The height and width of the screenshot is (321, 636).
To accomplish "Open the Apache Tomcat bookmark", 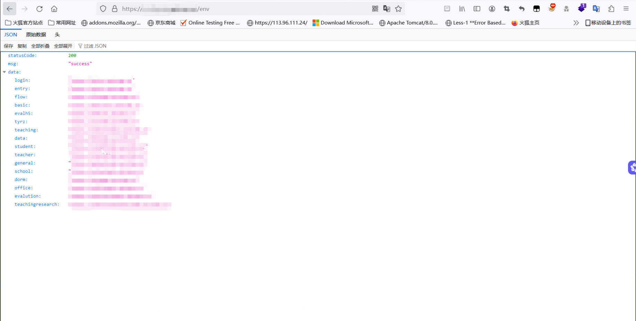I will pyautogui.click(x=409, y=23).
